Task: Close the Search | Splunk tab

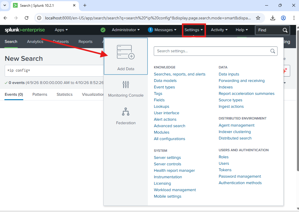Action: [74, 5]
